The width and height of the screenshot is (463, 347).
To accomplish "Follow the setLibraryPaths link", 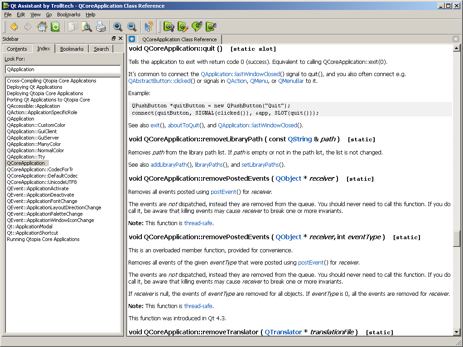I will point(260,165).
